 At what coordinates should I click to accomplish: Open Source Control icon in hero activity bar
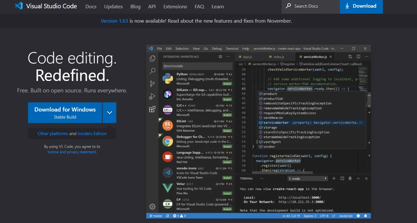152,84
